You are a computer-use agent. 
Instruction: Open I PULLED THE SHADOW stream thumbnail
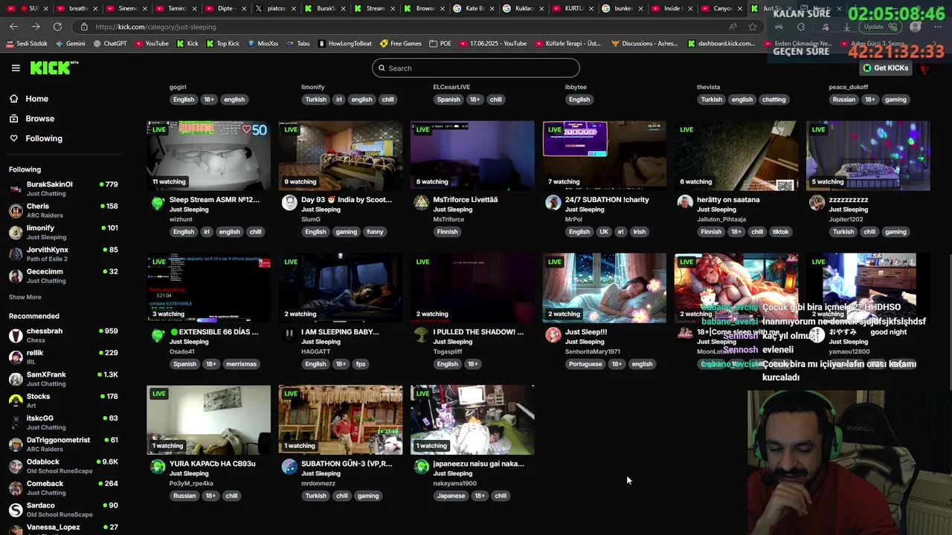pyautogui.click(x=472, y=288)
